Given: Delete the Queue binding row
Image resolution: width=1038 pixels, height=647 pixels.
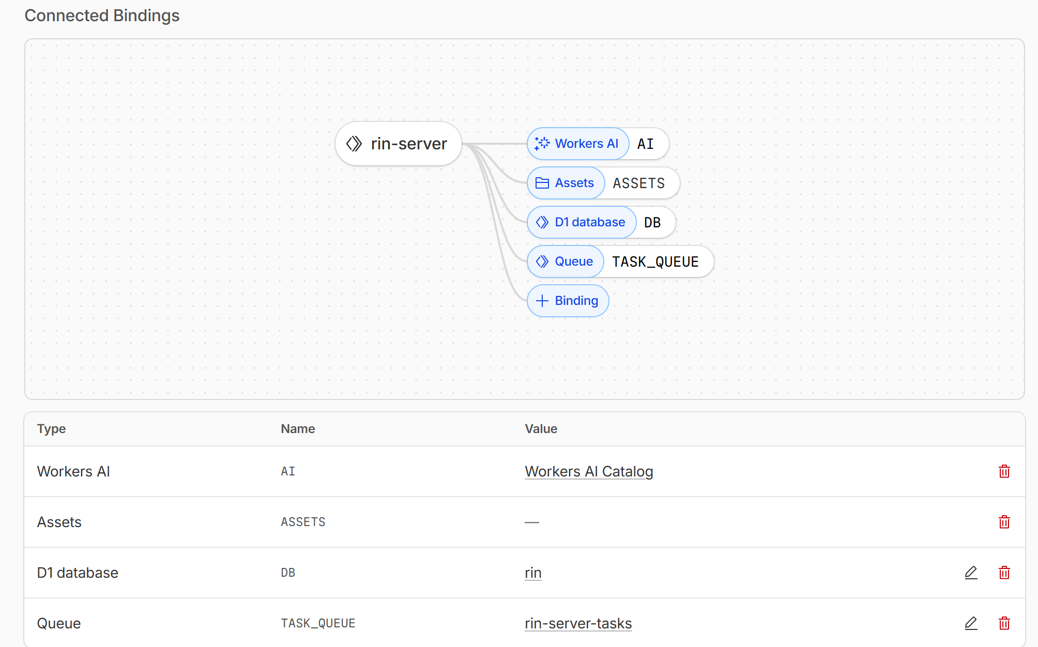Looking at the screenshot, I should (x=1004, y=623).
